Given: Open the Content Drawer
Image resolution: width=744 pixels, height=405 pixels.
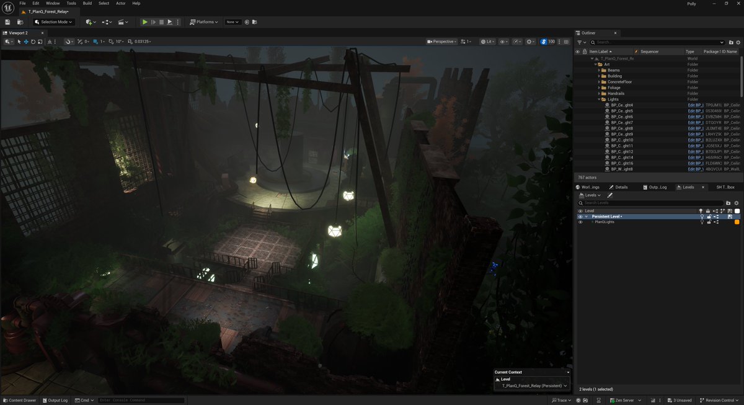Looking at the screenshot, I should point(19,400).
